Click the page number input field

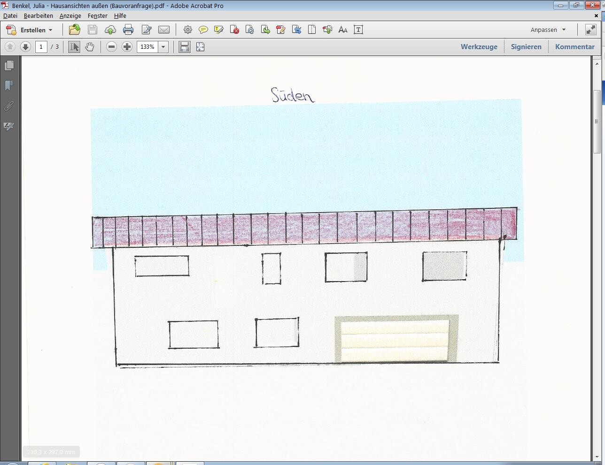(41, 47)
